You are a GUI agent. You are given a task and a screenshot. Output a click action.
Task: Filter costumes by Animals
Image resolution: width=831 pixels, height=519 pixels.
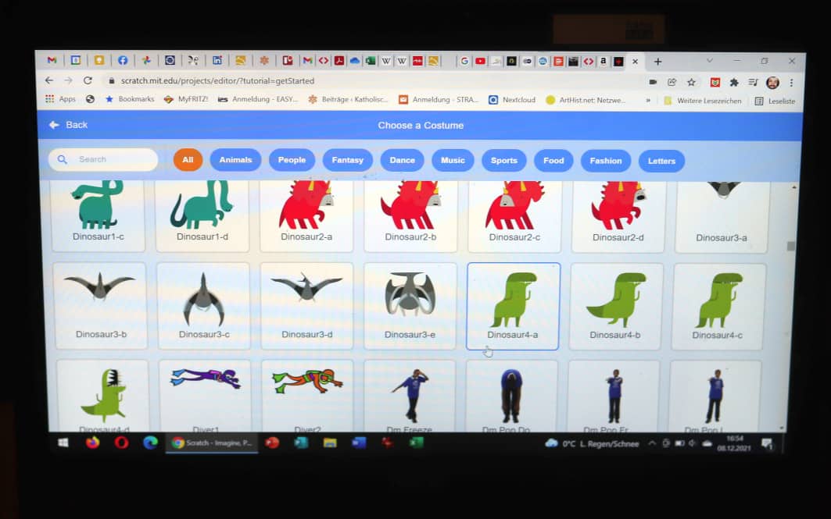pos(235,160)
